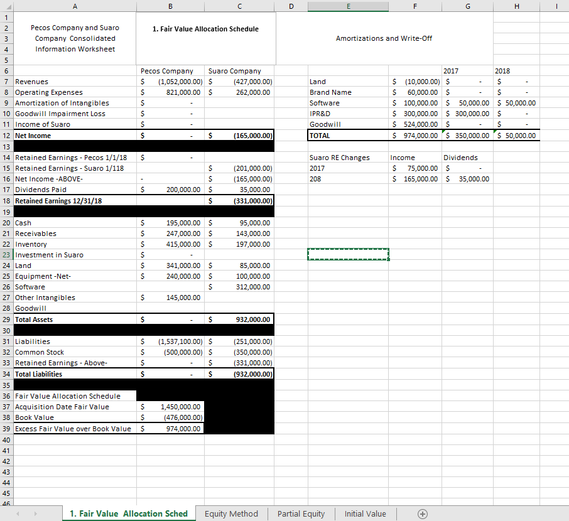Image resolution: width=569 pixels, height=521 pixels.
Task: Click the 'Common Stock' cell
Action: 75,352
